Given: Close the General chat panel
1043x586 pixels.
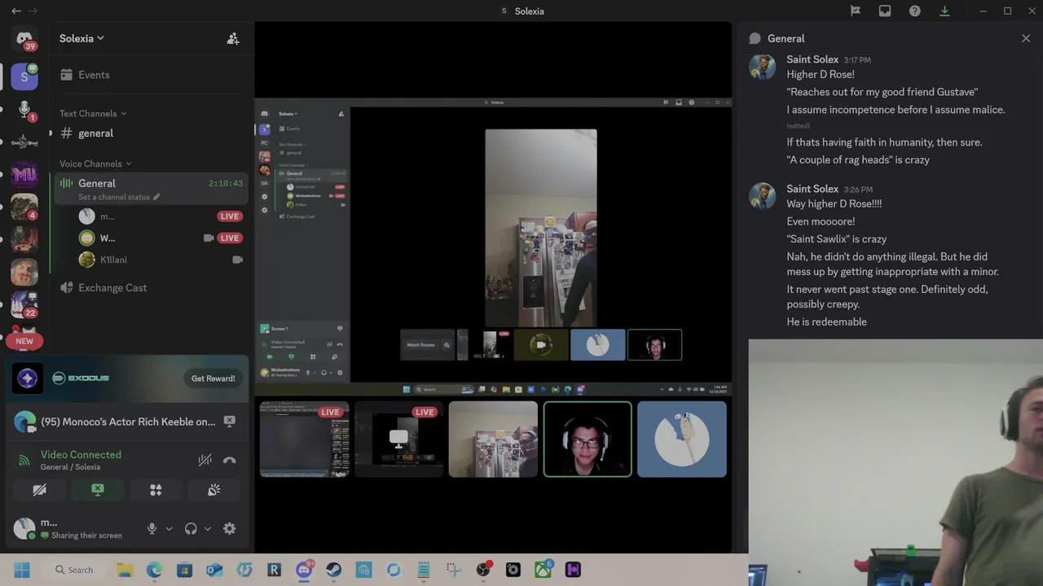Looking at the screenshot, I should [1026, 38].
